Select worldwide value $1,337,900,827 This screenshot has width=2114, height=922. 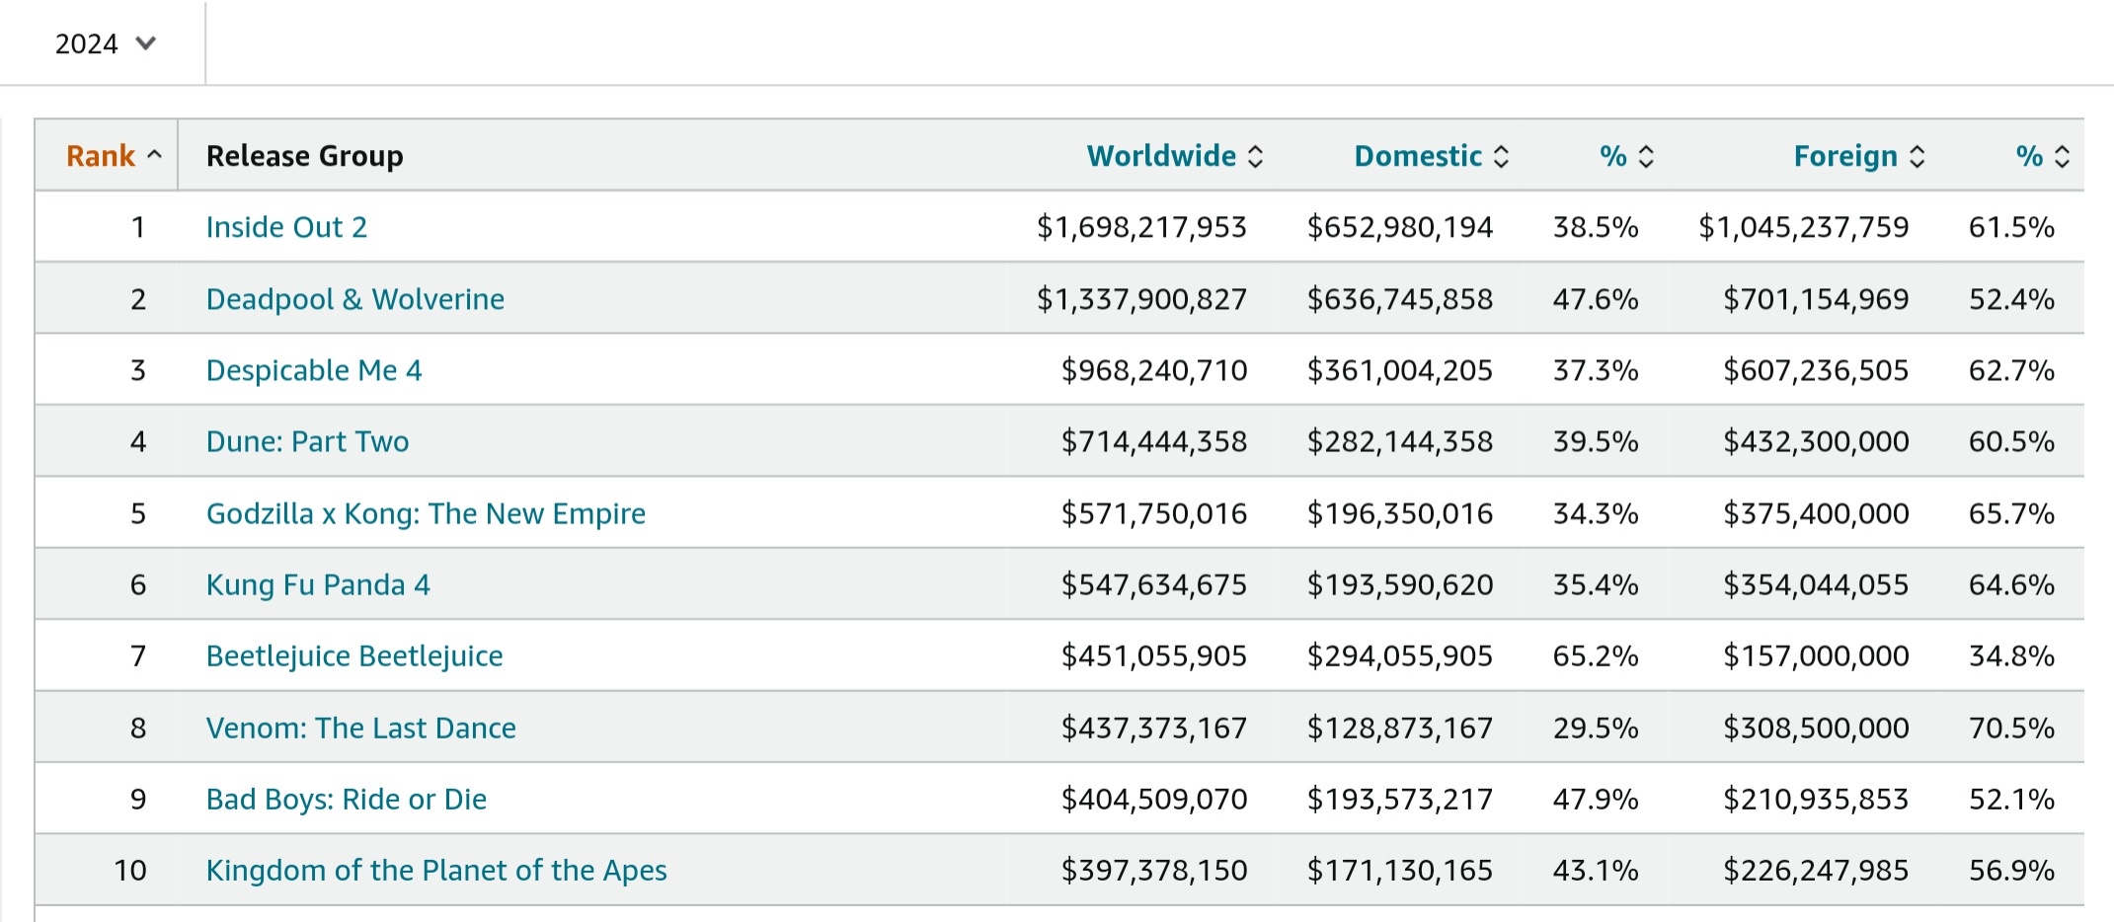tap(1141, 299)
